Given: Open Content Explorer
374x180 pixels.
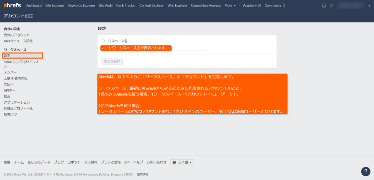Looking at the screenshot, I should (152, 5).
